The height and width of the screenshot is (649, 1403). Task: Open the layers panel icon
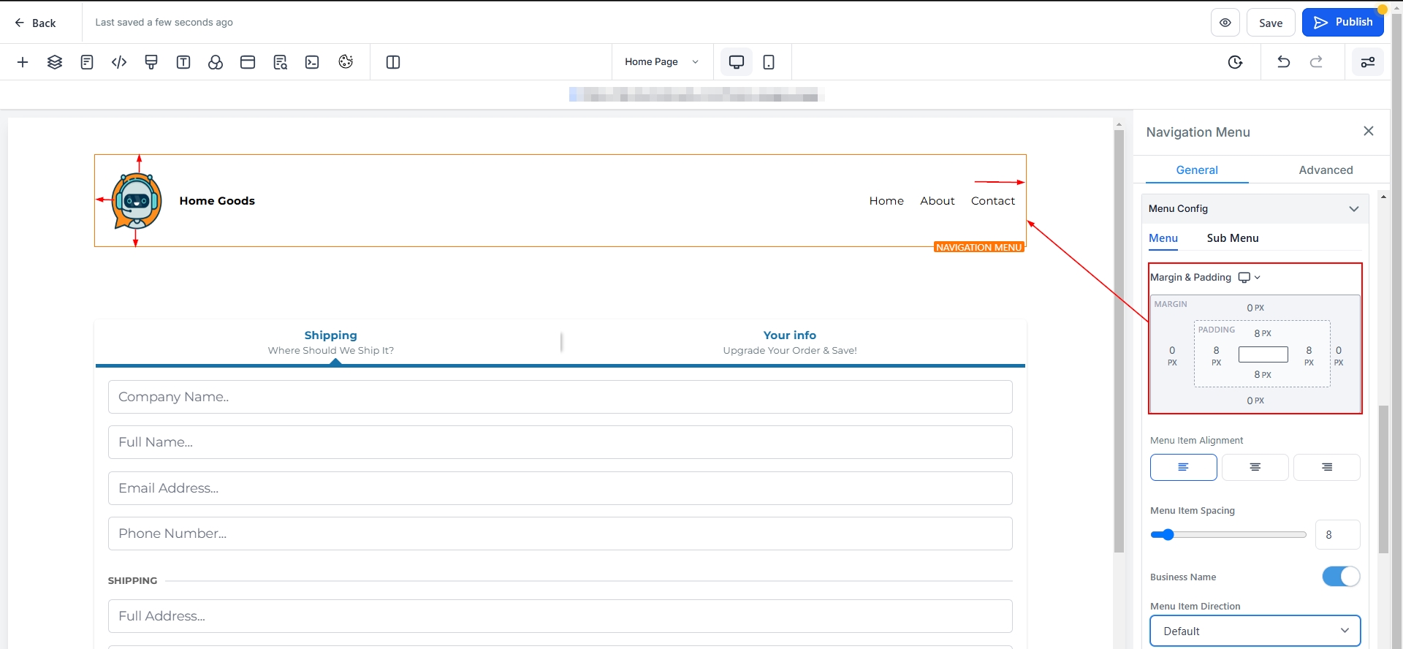click(x=55, y=62)
